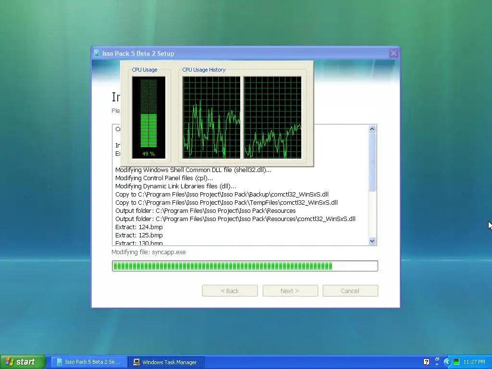Click the green CPU meter tray icon
Screen dimensions: 492x369
point(456,362)
